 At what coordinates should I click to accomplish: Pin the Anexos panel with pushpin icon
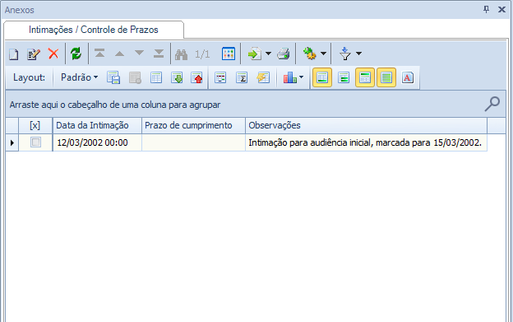click(x=487, y=10)
